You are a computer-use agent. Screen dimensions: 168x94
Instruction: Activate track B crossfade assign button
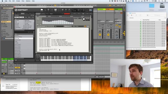pyautogui.click(x=108, y=35)
